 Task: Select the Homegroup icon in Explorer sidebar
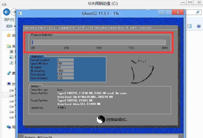point(9,73)
